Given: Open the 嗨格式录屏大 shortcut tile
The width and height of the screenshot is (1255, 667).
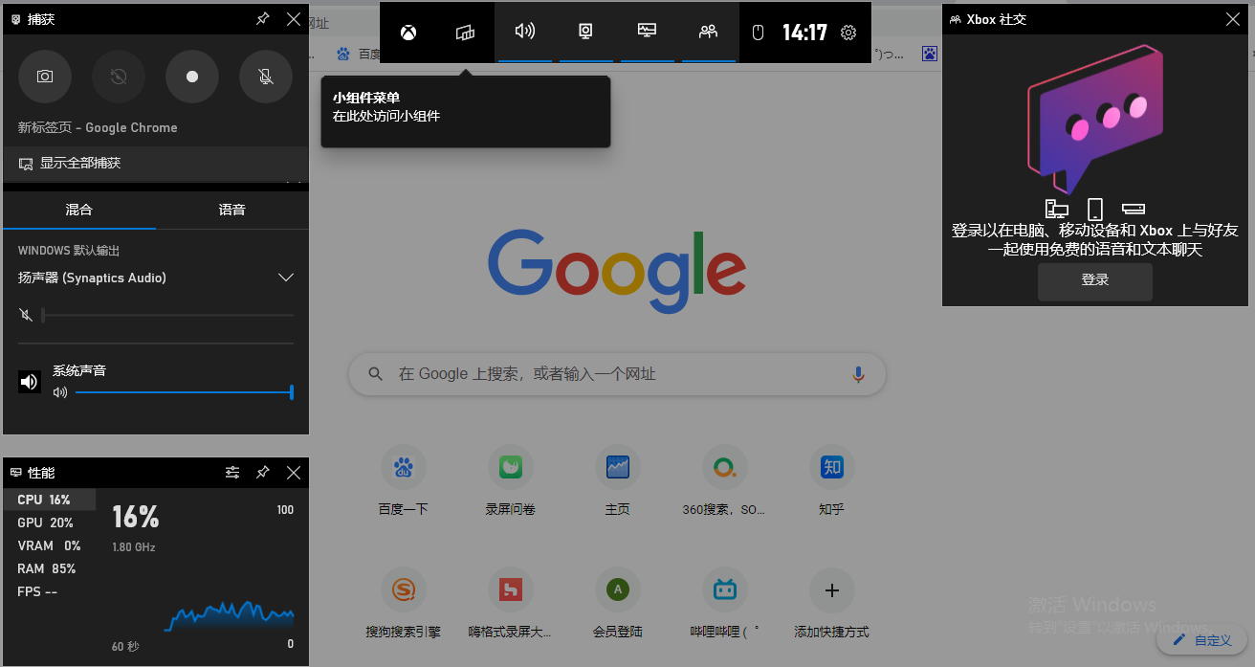Looking at the screenshot, I should tap(511, 605).
